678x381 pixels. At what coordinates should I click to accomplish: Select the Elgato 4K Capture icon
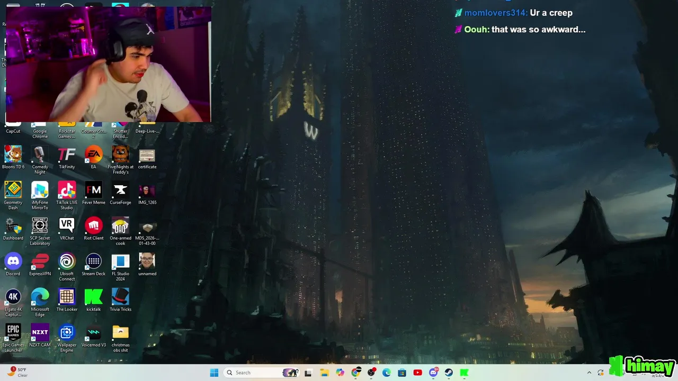tap(13, 303)
